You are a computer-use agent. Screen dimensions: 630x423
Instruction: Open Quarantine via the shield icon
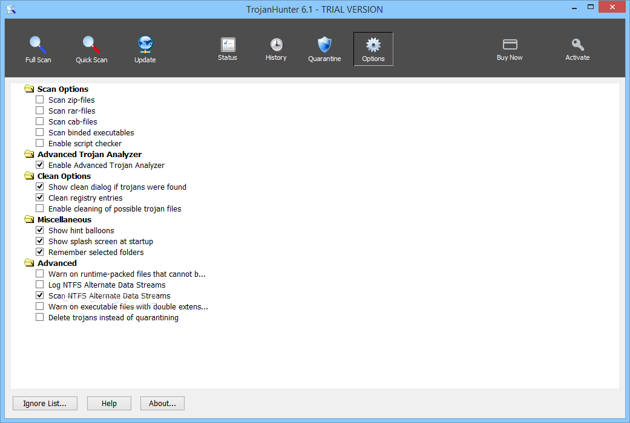(324, 49)
